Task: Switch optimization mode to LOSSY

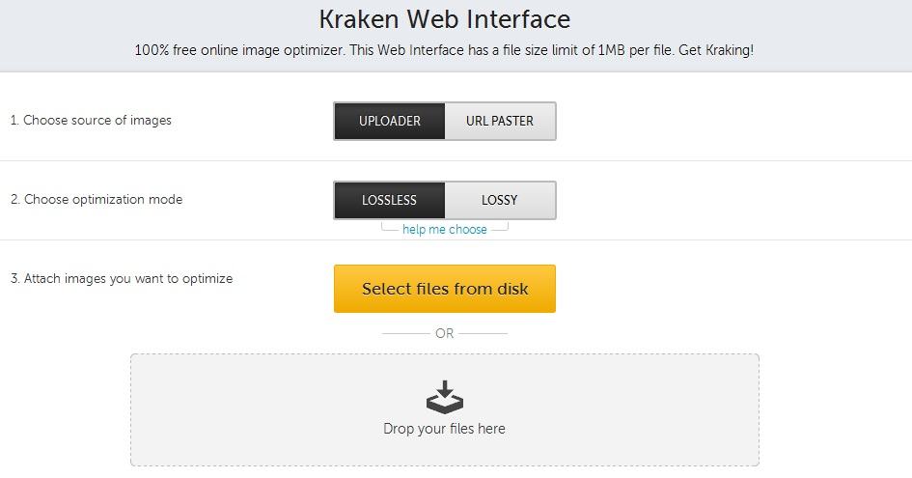Action: pyautogui.click(x=500, y=200)
